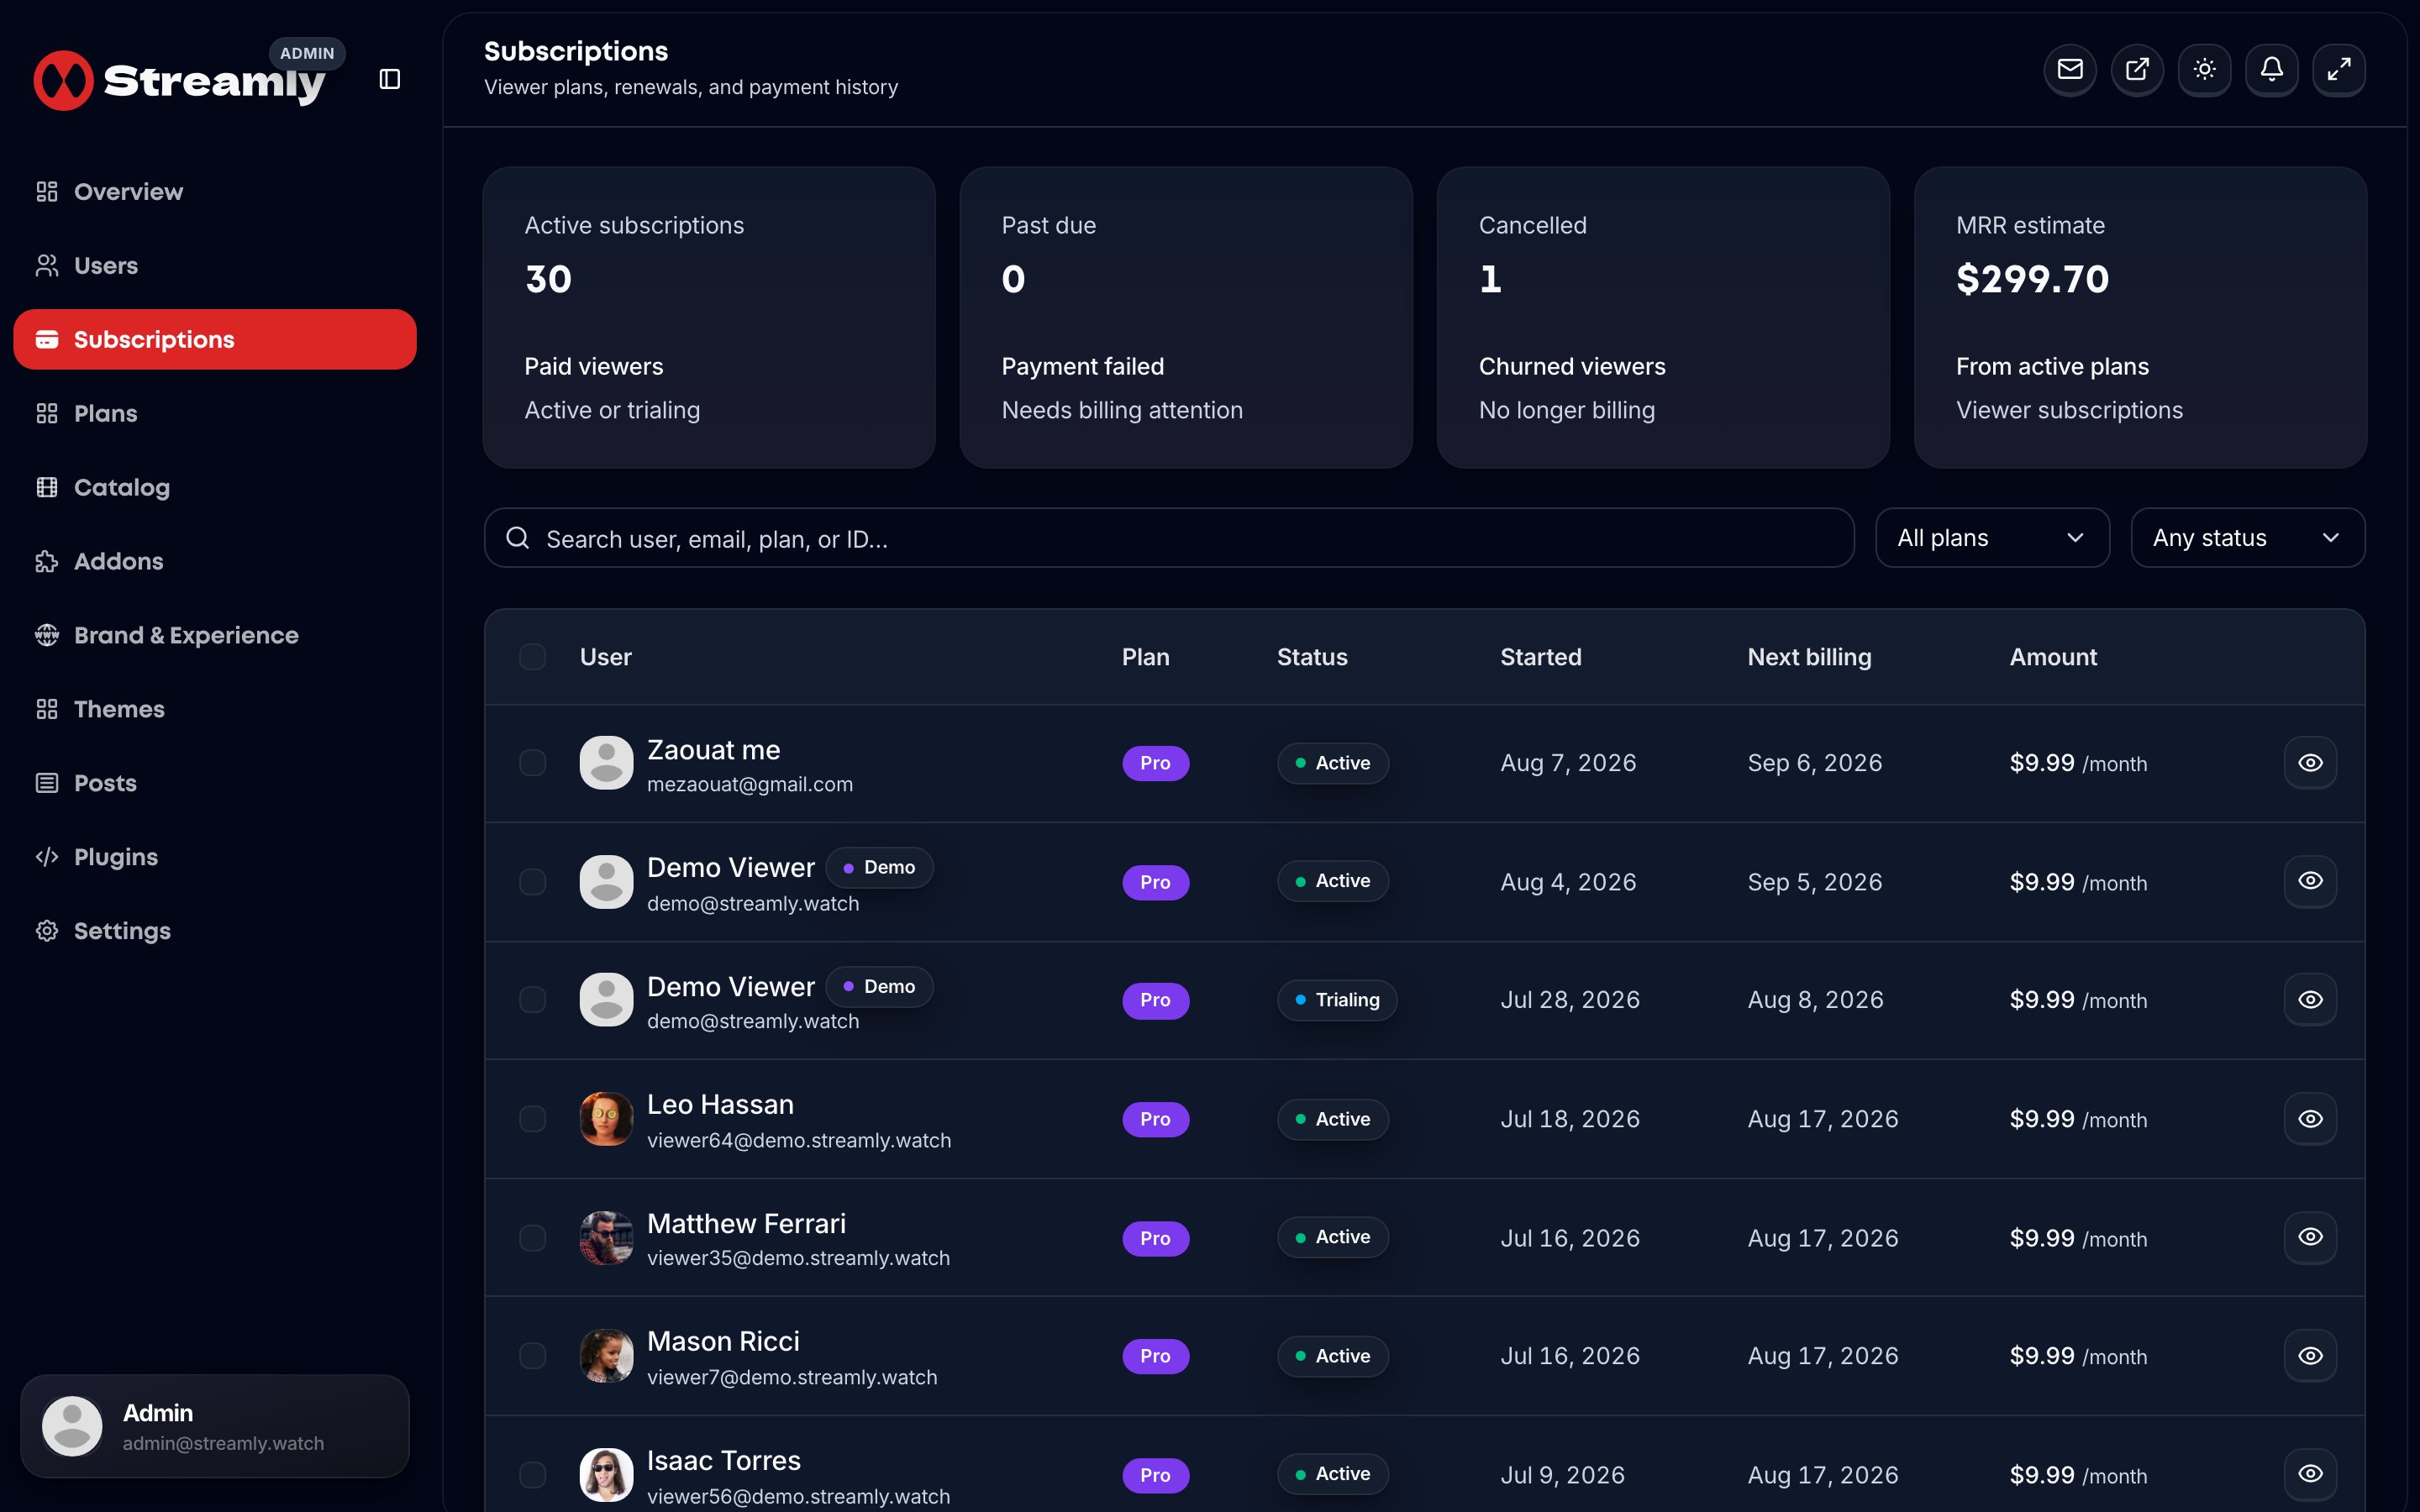Click Jul 28, 2026 started date
Image resolution: width=2420 pixels, height=1512 pixels.
click(x=1570, y=1000)
